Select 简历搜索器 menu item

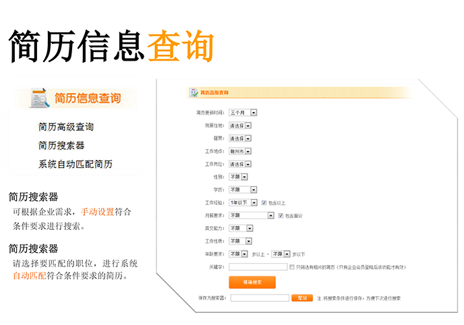tap(61, 145)
